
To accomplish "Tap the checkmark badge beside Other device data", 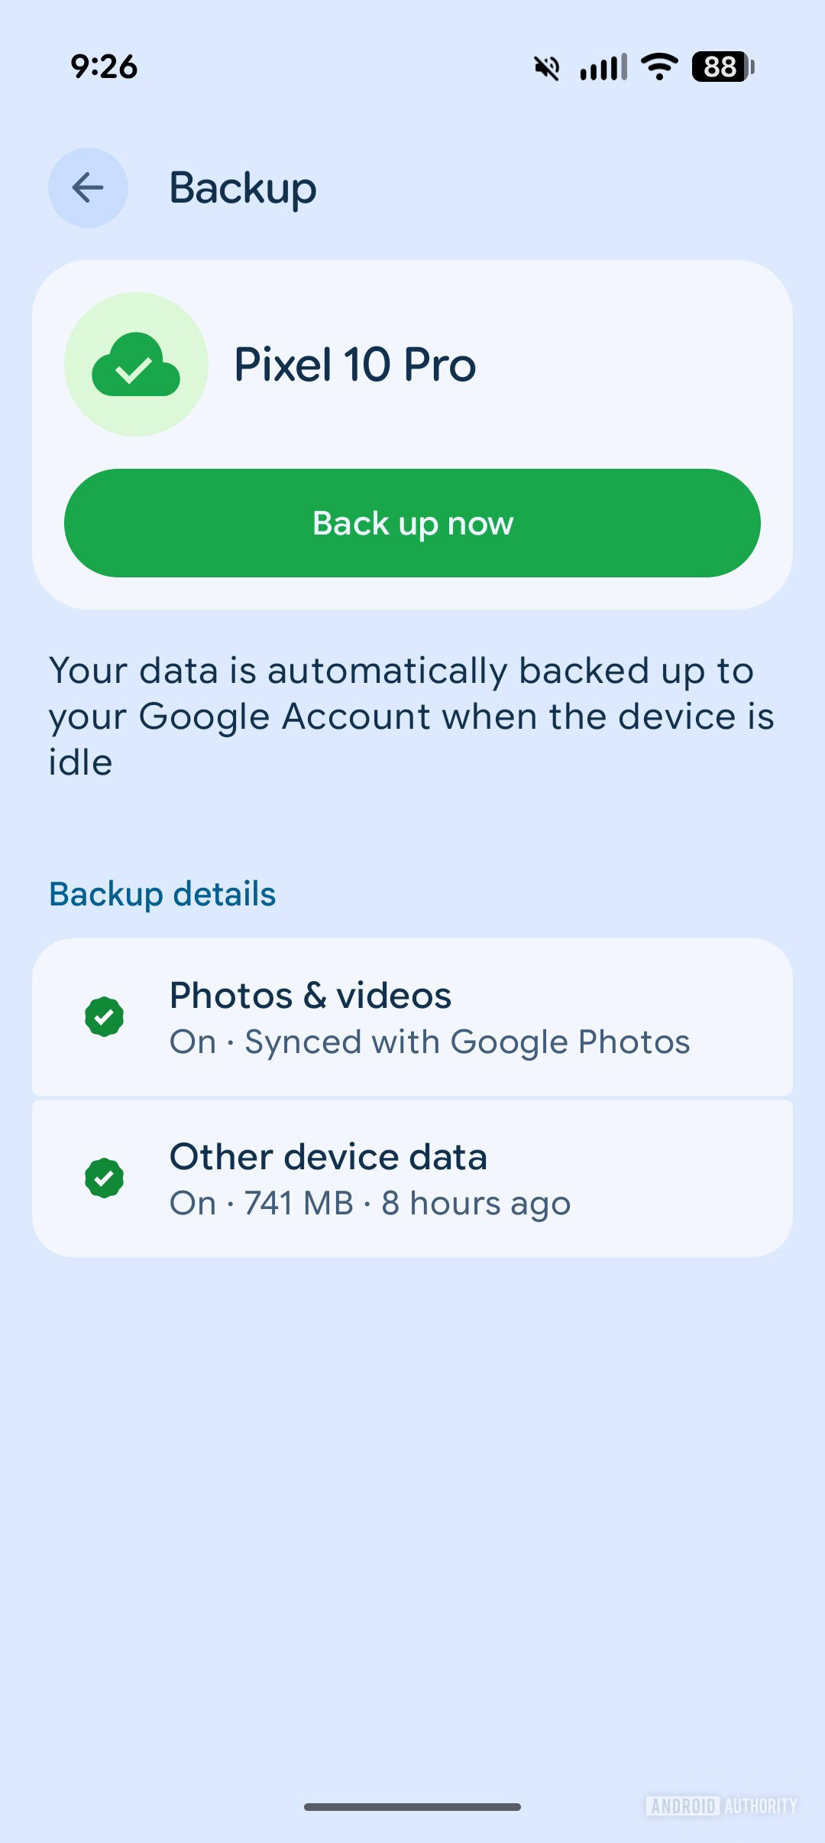I will pyautogui.click(x=103, y=1178).
